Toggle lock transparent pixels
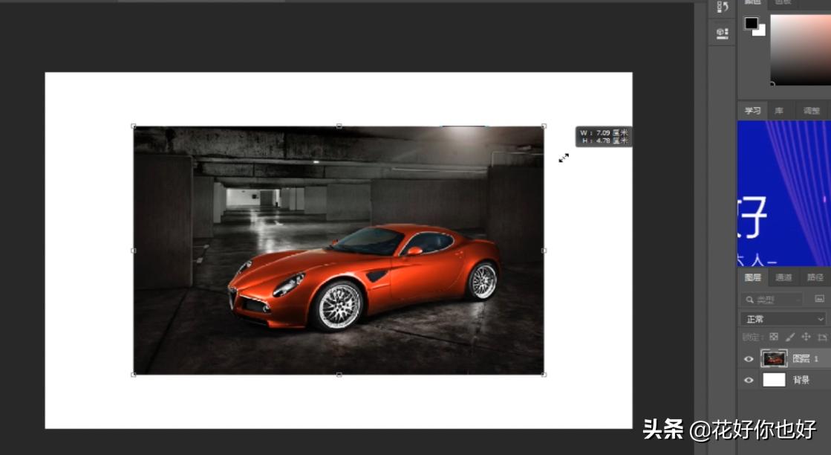This screenshot has height=455, width=831. pyautogui.click(x=774, y=337)
